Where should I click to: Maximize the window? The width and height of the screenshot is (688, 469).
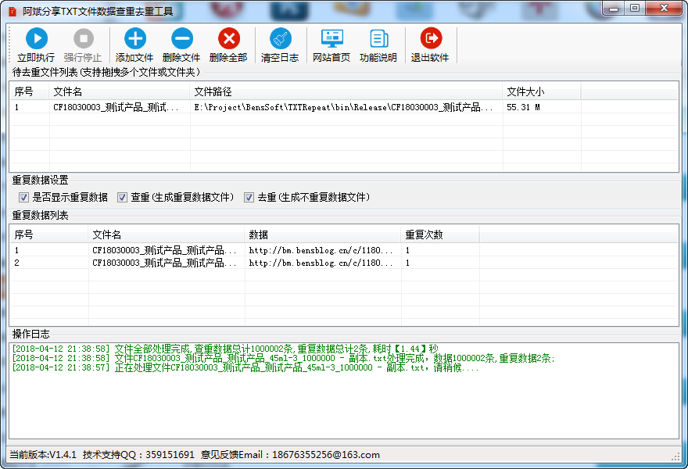point(635,9)
